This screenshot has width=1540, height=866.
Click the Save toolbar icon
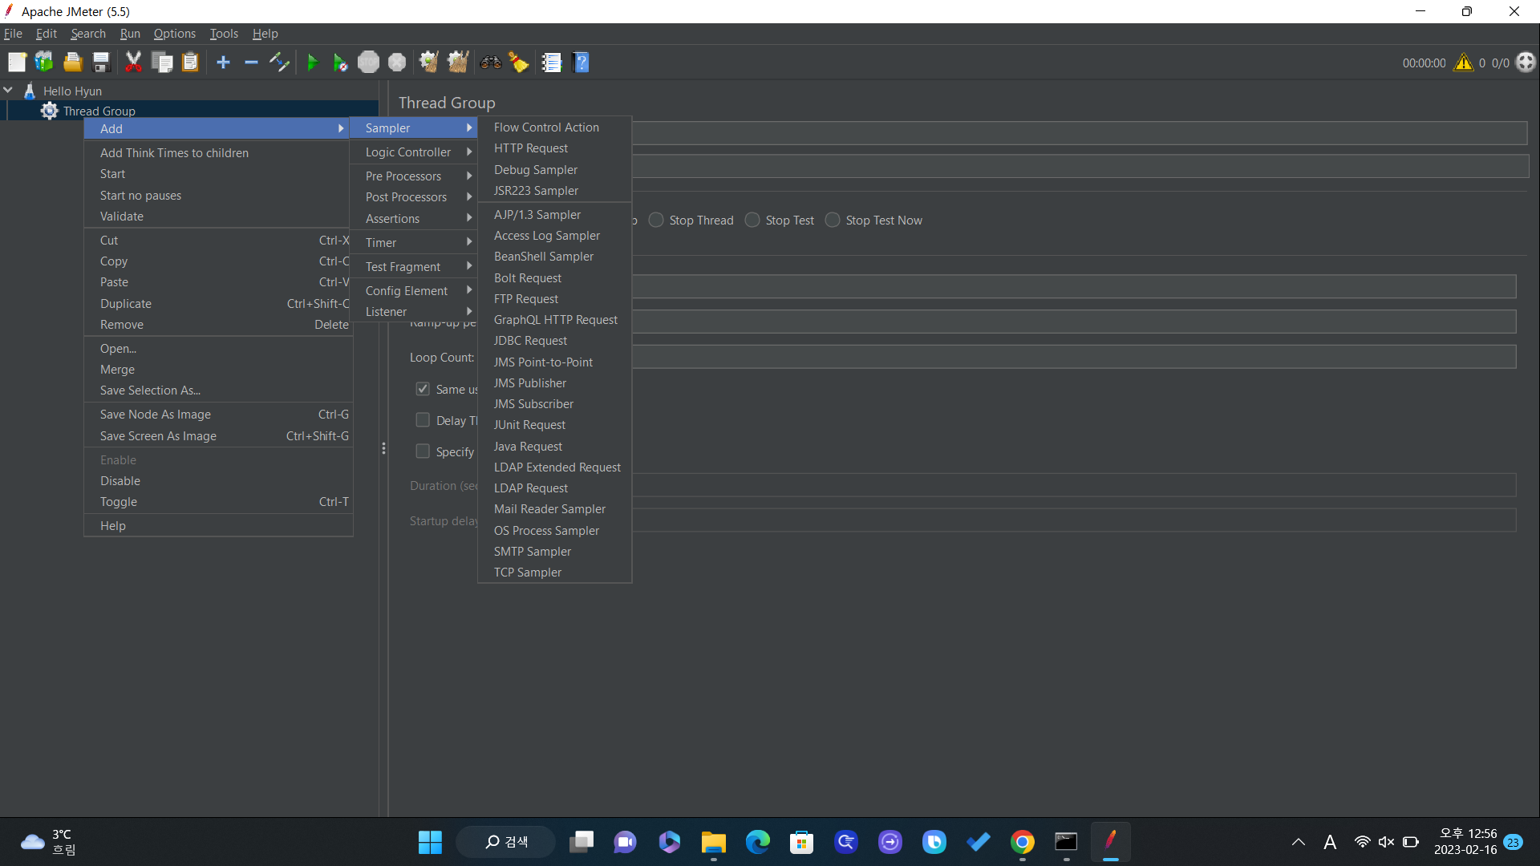click(x=101, y=63)
